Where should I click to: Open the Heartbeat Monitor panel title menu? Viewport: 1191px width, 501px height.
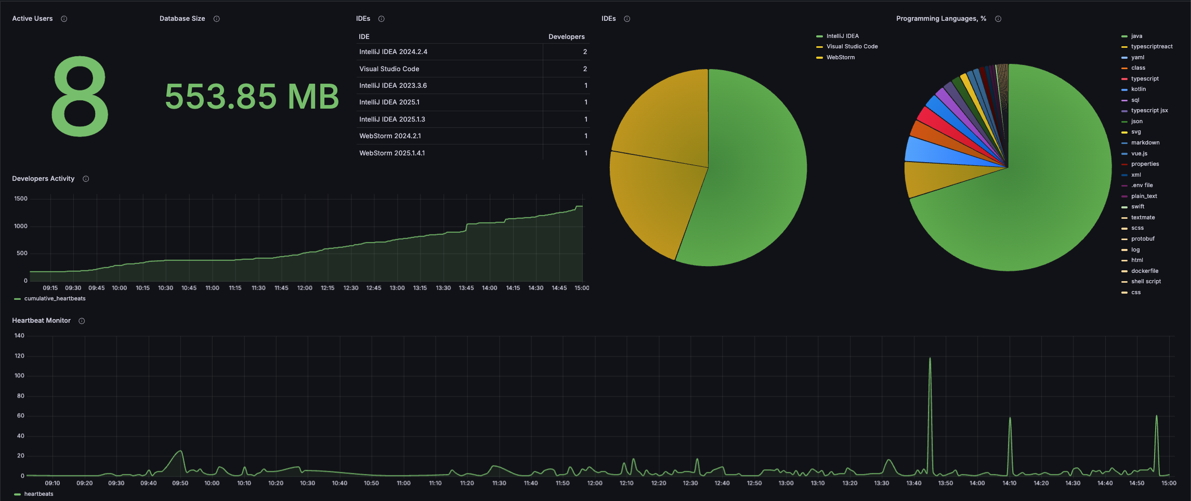click(41, 321)
